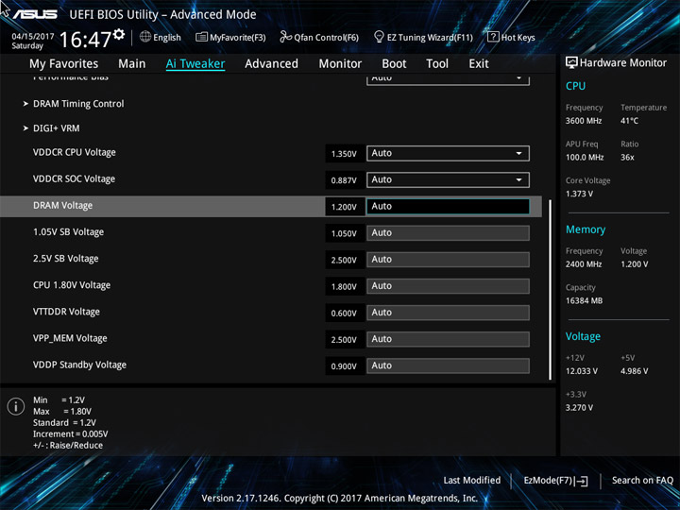
Task: Click the 16:47 clock display
Action: pos(85,40)
